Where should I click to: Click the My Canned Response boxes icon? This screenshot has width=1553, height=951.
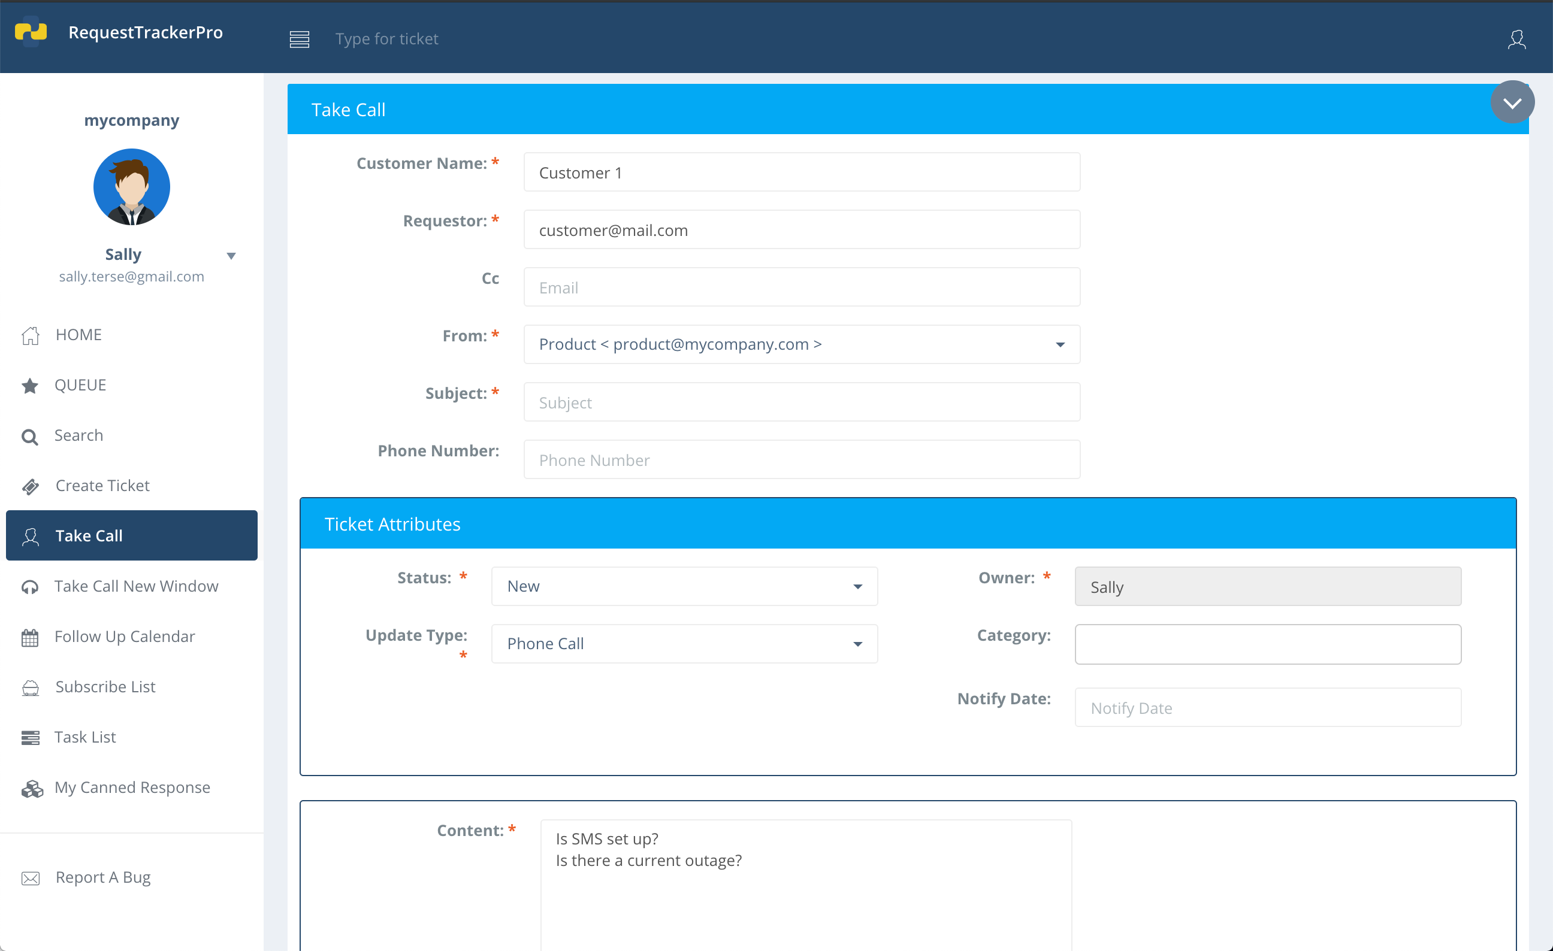(32, 789)
